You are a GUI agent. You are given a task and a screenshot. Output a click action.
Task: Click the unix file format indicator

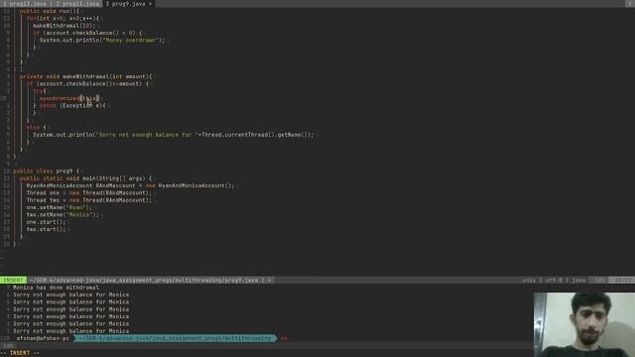[x=529, y=280]
